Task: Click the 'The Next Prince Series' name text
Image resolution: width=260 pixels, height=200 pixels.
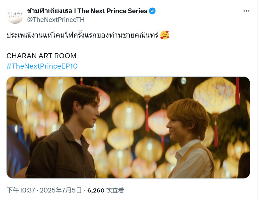Action: pyautogui.click(x=112, y=11)
